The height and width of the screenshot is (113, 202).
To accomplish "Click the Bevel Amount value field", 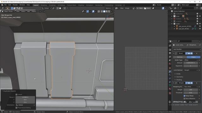I will point(191,63).
